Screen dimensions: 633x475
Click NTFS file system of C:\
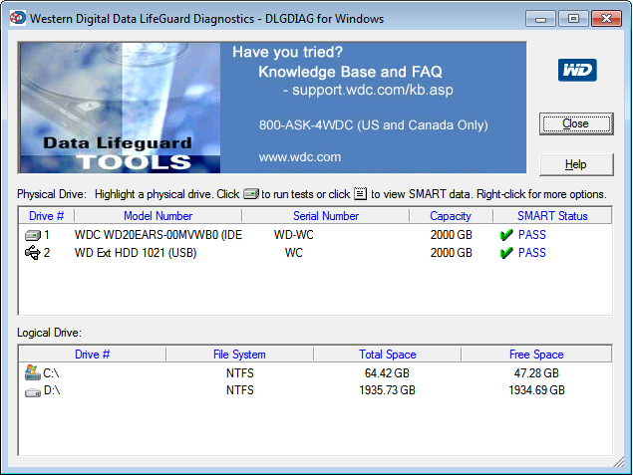click(240, 373)
